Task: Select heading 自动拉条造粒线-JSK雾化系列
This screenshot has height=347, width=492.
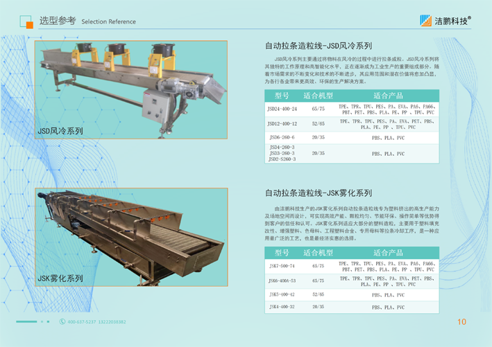Action: (319, 193)
